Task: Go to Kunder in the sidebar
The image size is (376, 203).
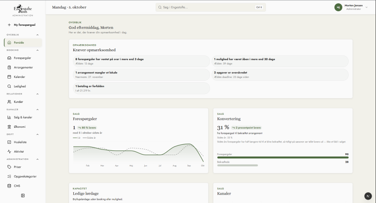Action: pyautogui.click(x=23, y=101)
